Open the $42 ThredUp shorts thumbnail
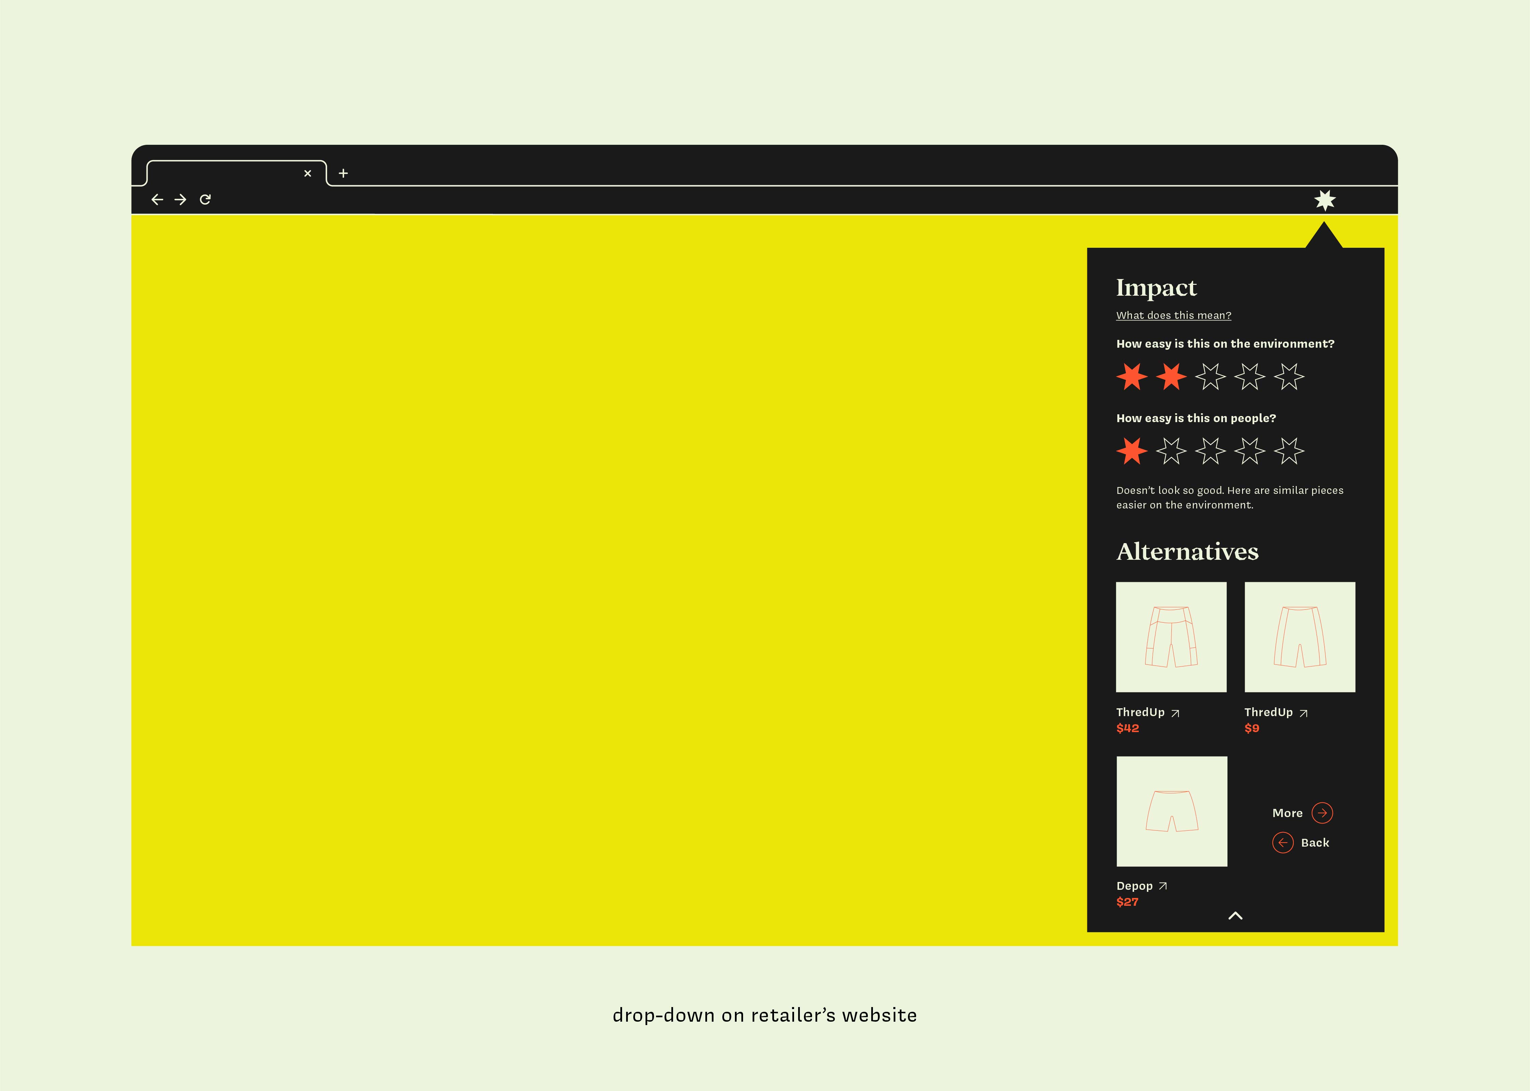The height and width of the screenshot is (1091, 1530). [x=1171, y=637]
